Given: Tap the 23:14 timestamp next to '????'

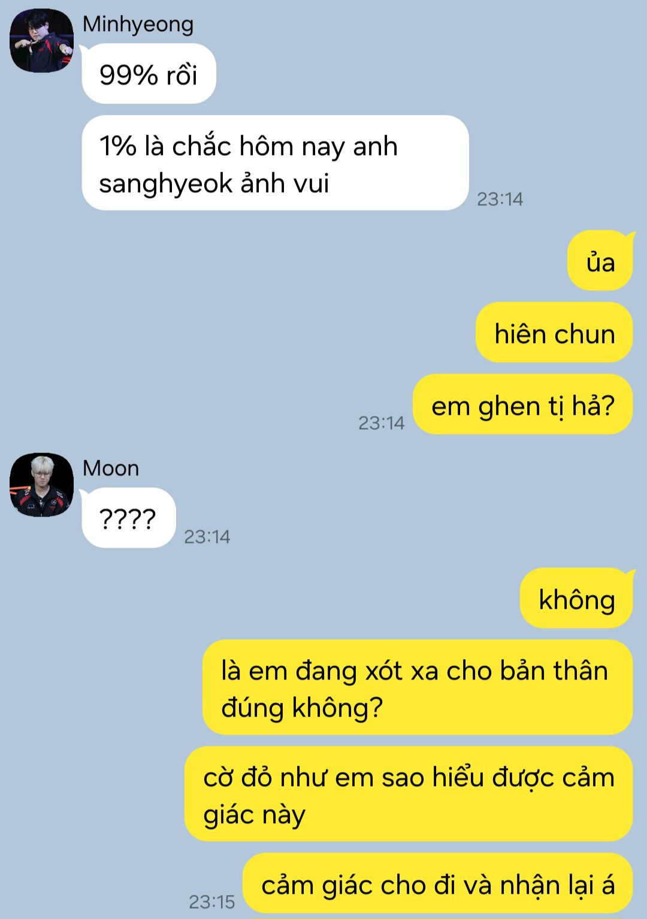Looking at the screenshot, I should (207, 536).
